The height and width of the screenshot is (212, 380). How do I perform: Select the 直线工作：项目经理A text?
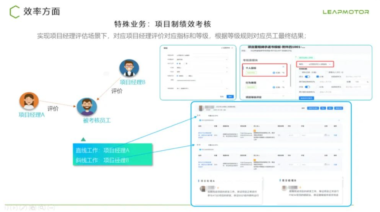pos(102,150)
